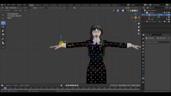
Task: Disable the Armature render camera icon
Action: click(x=169, y=15)
